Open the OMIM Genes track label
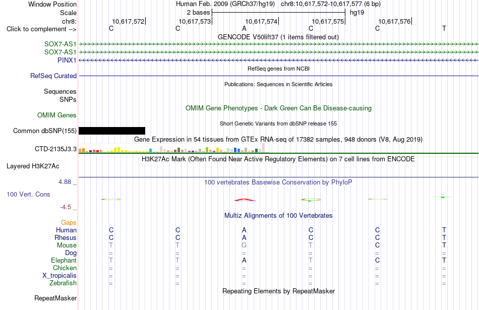 coord(56,115)
